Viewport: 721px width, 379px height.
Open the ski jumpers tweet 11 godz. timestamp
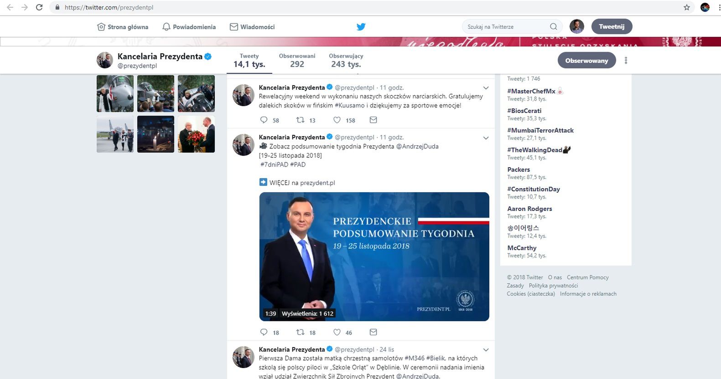click(392, 87)
